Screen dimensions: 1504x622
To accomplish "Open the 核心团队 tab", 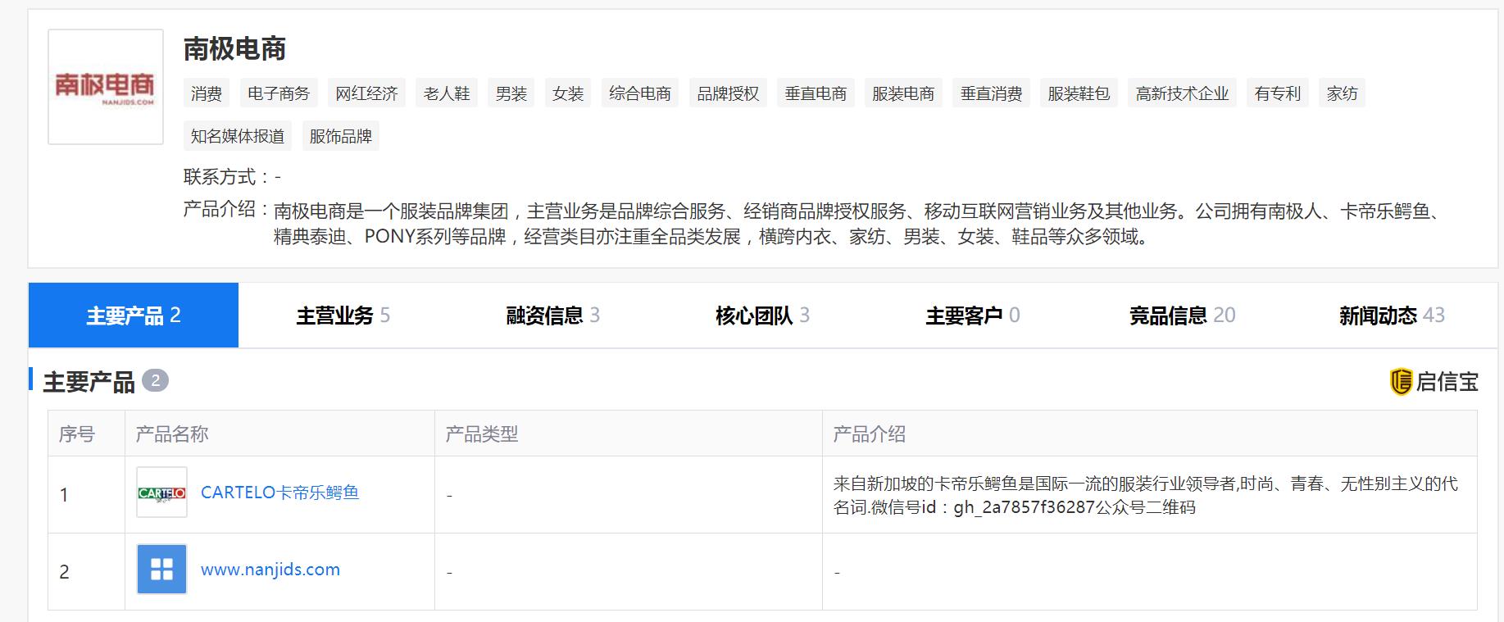I will tap(763, 316).
